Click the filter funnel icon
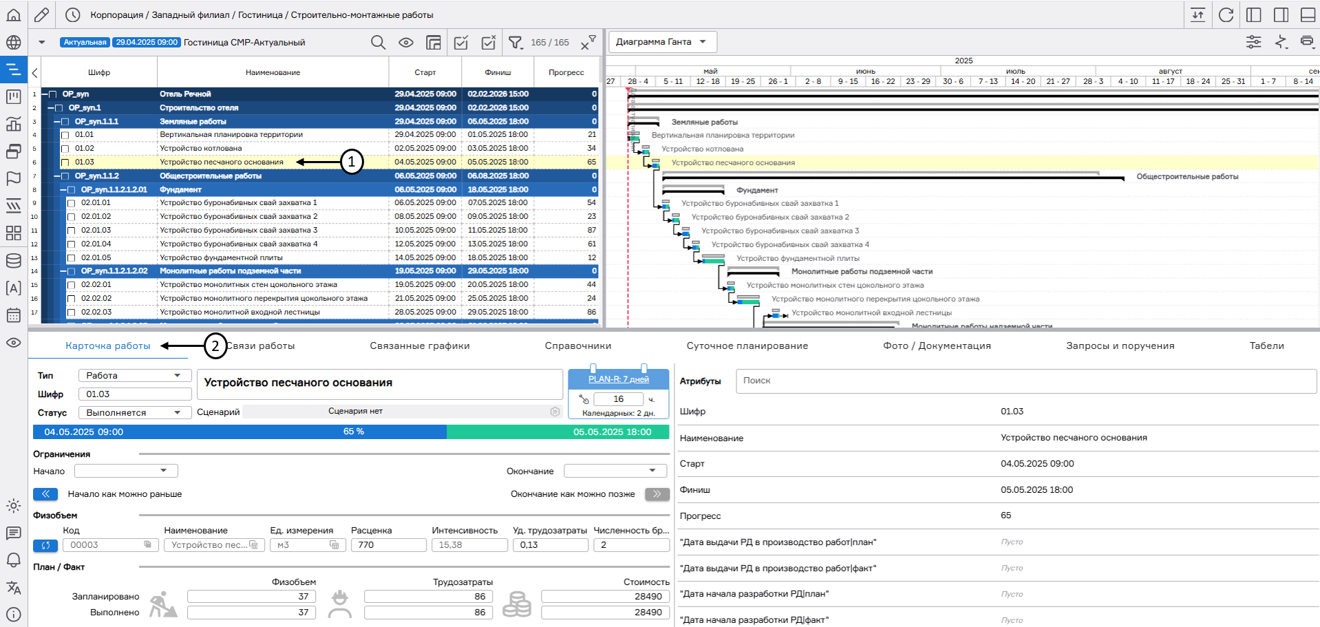This screenshot has height=627, width=1320. tap(515, 43)
